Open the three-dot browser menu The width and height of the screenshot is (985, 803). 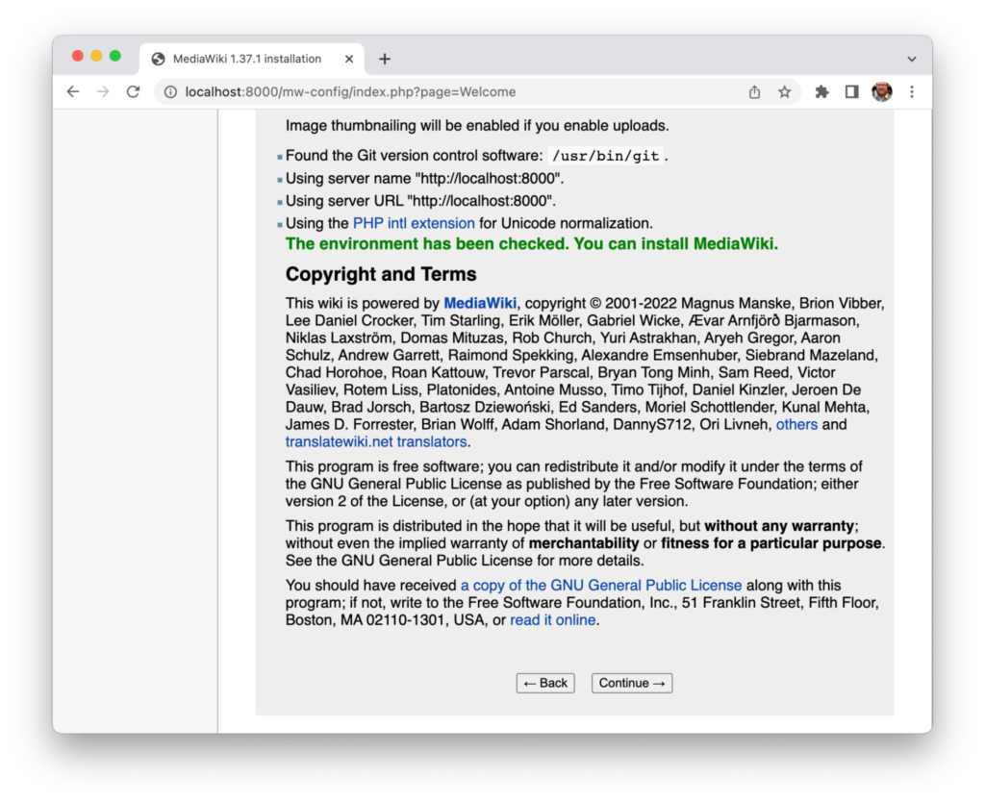(x=912, y=91)
